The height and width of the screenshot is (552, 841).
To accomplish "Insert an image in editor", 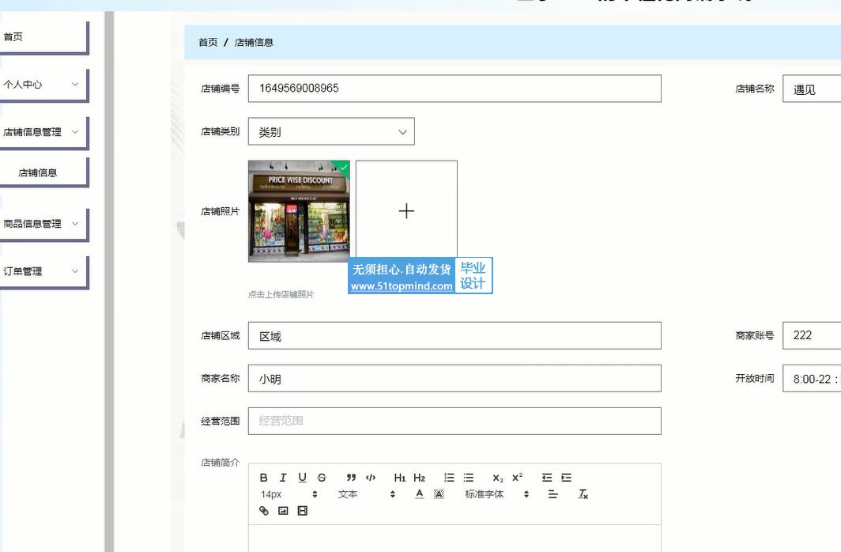I will click(283, 511).
